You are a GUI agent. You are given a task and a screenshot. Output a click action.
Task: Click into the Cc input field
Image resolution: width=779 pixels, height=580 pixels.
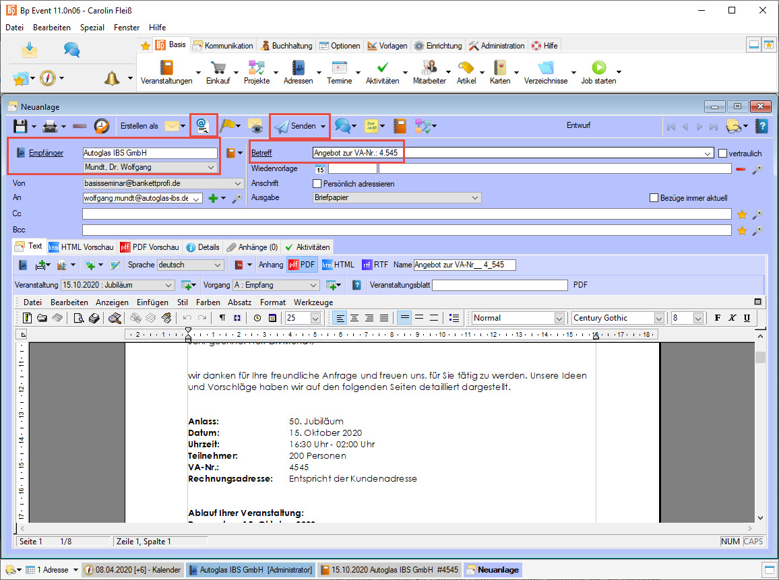pos(406,214)
